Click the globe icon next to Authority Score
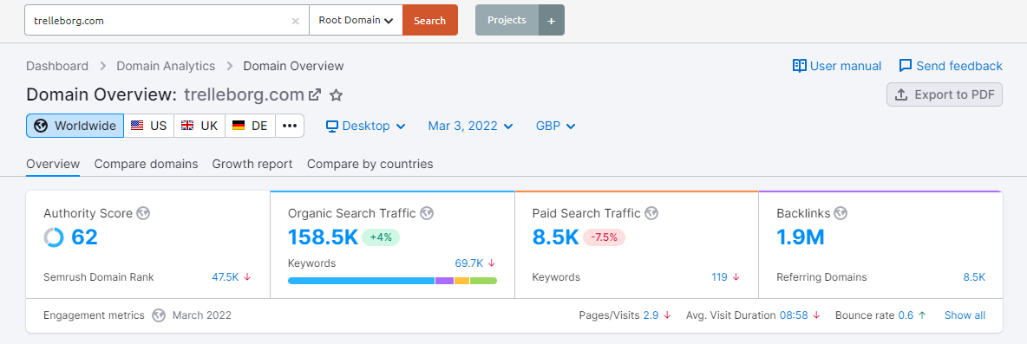Image resolution: width=1027 pixels, height=344 pixels. pos(143,213)
